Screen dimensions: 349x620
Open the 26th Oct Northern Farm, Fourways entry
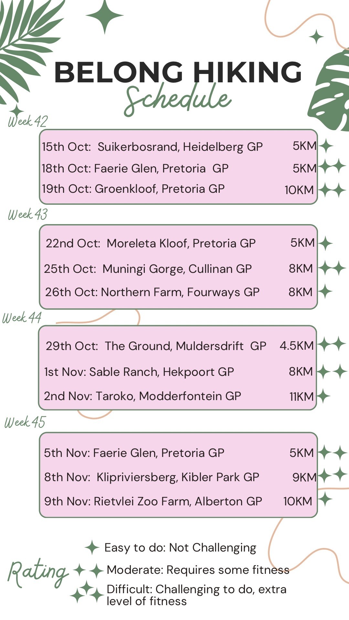(x=152, y=292)
